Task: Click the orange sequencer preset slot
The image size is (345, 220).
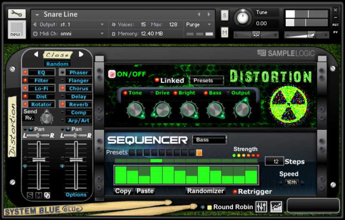Action: coord(199,153)
